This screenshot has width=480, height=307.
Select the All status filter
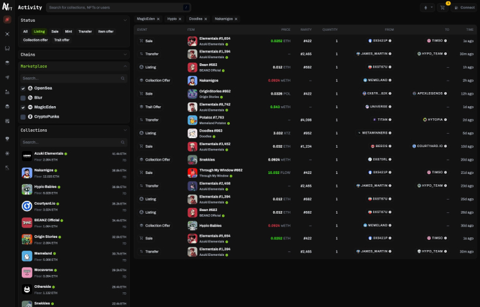tap(26, 31)
